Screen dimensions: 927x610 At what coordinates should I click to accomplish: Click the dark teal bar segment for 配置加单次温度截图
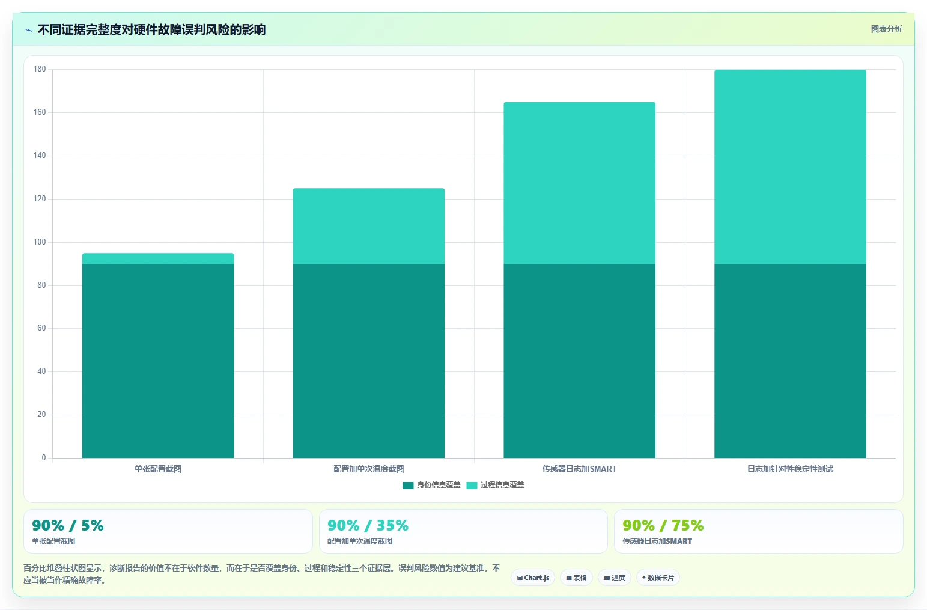369,361
